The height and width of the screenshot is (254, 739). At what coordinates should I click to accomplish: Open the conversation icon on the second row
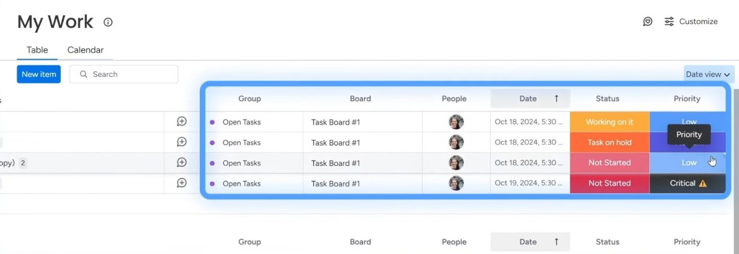[181, 142]
